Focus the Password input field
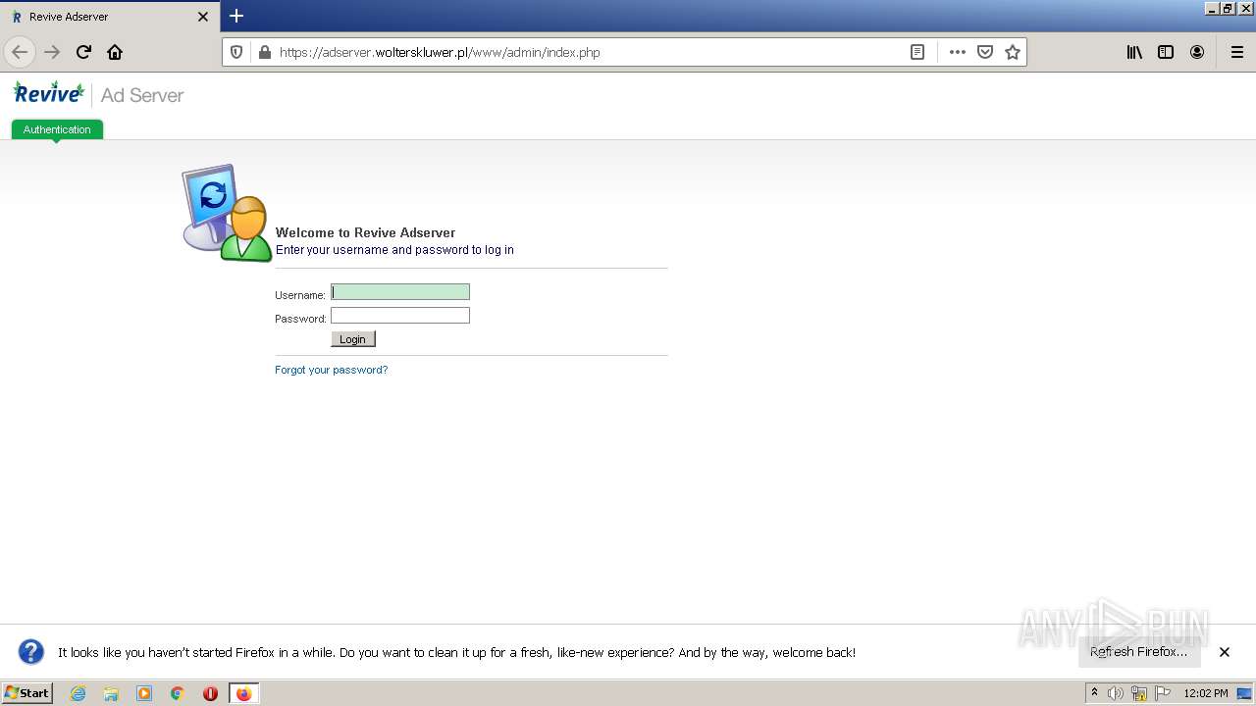The width and height of the screenshot is (1256, 706). [400, 315]
